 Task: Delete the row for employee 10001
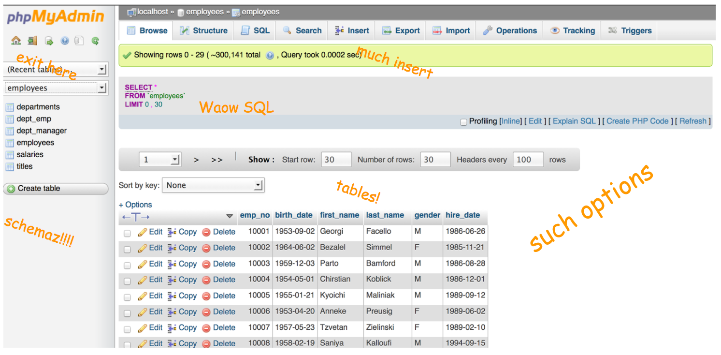point(218,232)
